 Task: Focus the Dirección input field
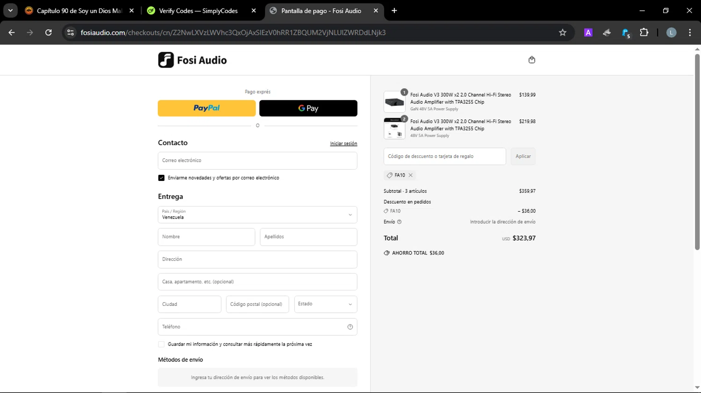(x=258, y=259)
